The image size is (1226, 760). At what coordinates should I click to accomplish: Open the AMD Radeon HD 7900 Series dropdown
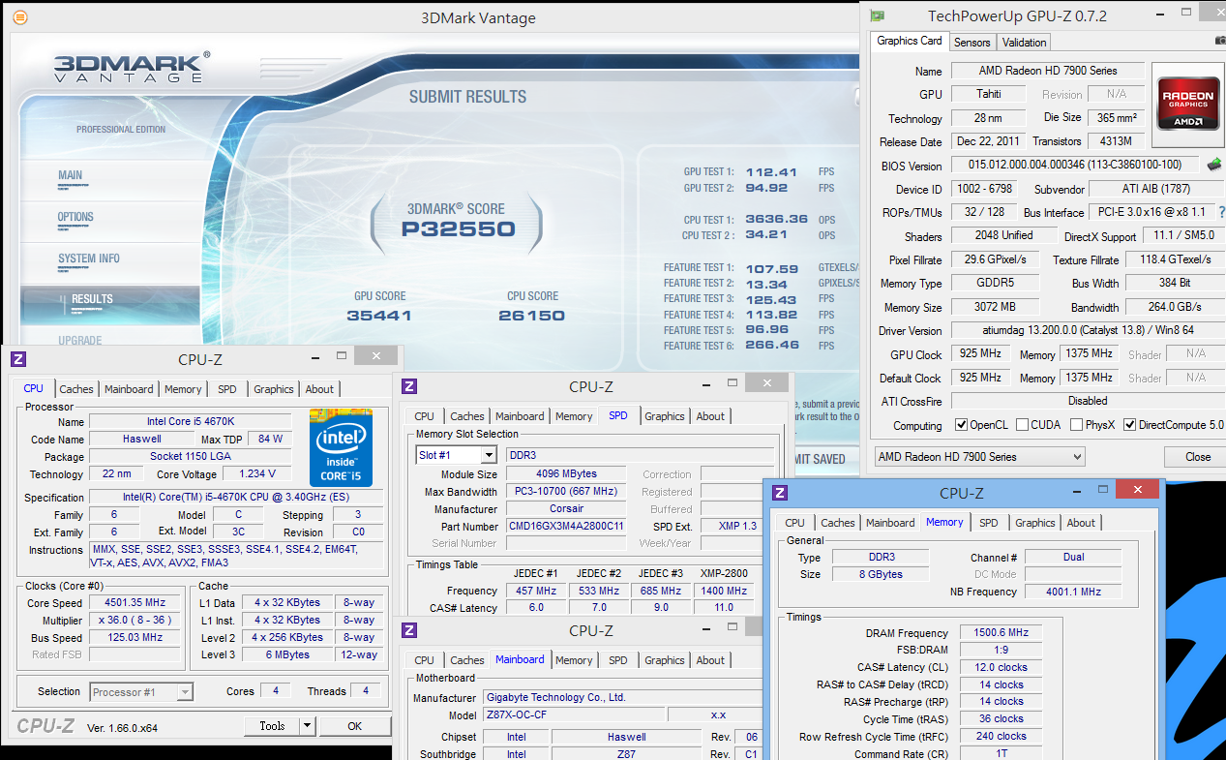pos(978,457)
